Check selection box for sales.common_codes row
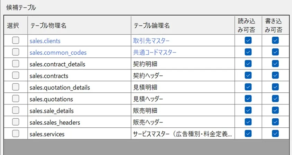 coord(16,52)
